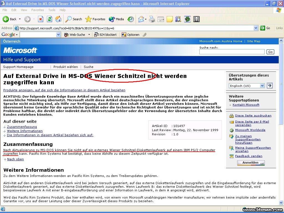
Task: Open the Edit menu
Action: click(x=14, y=10)
